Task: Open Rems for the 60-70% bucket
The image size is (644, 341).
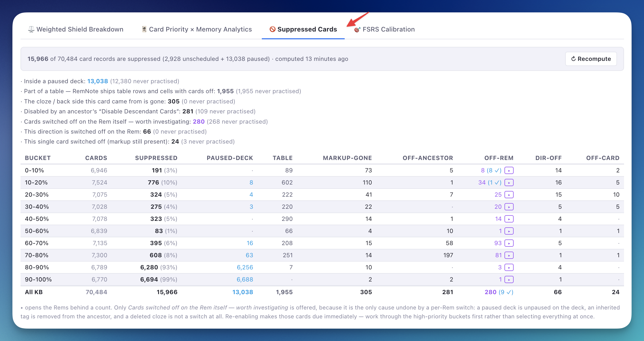Action: click(x=509, y=243)
